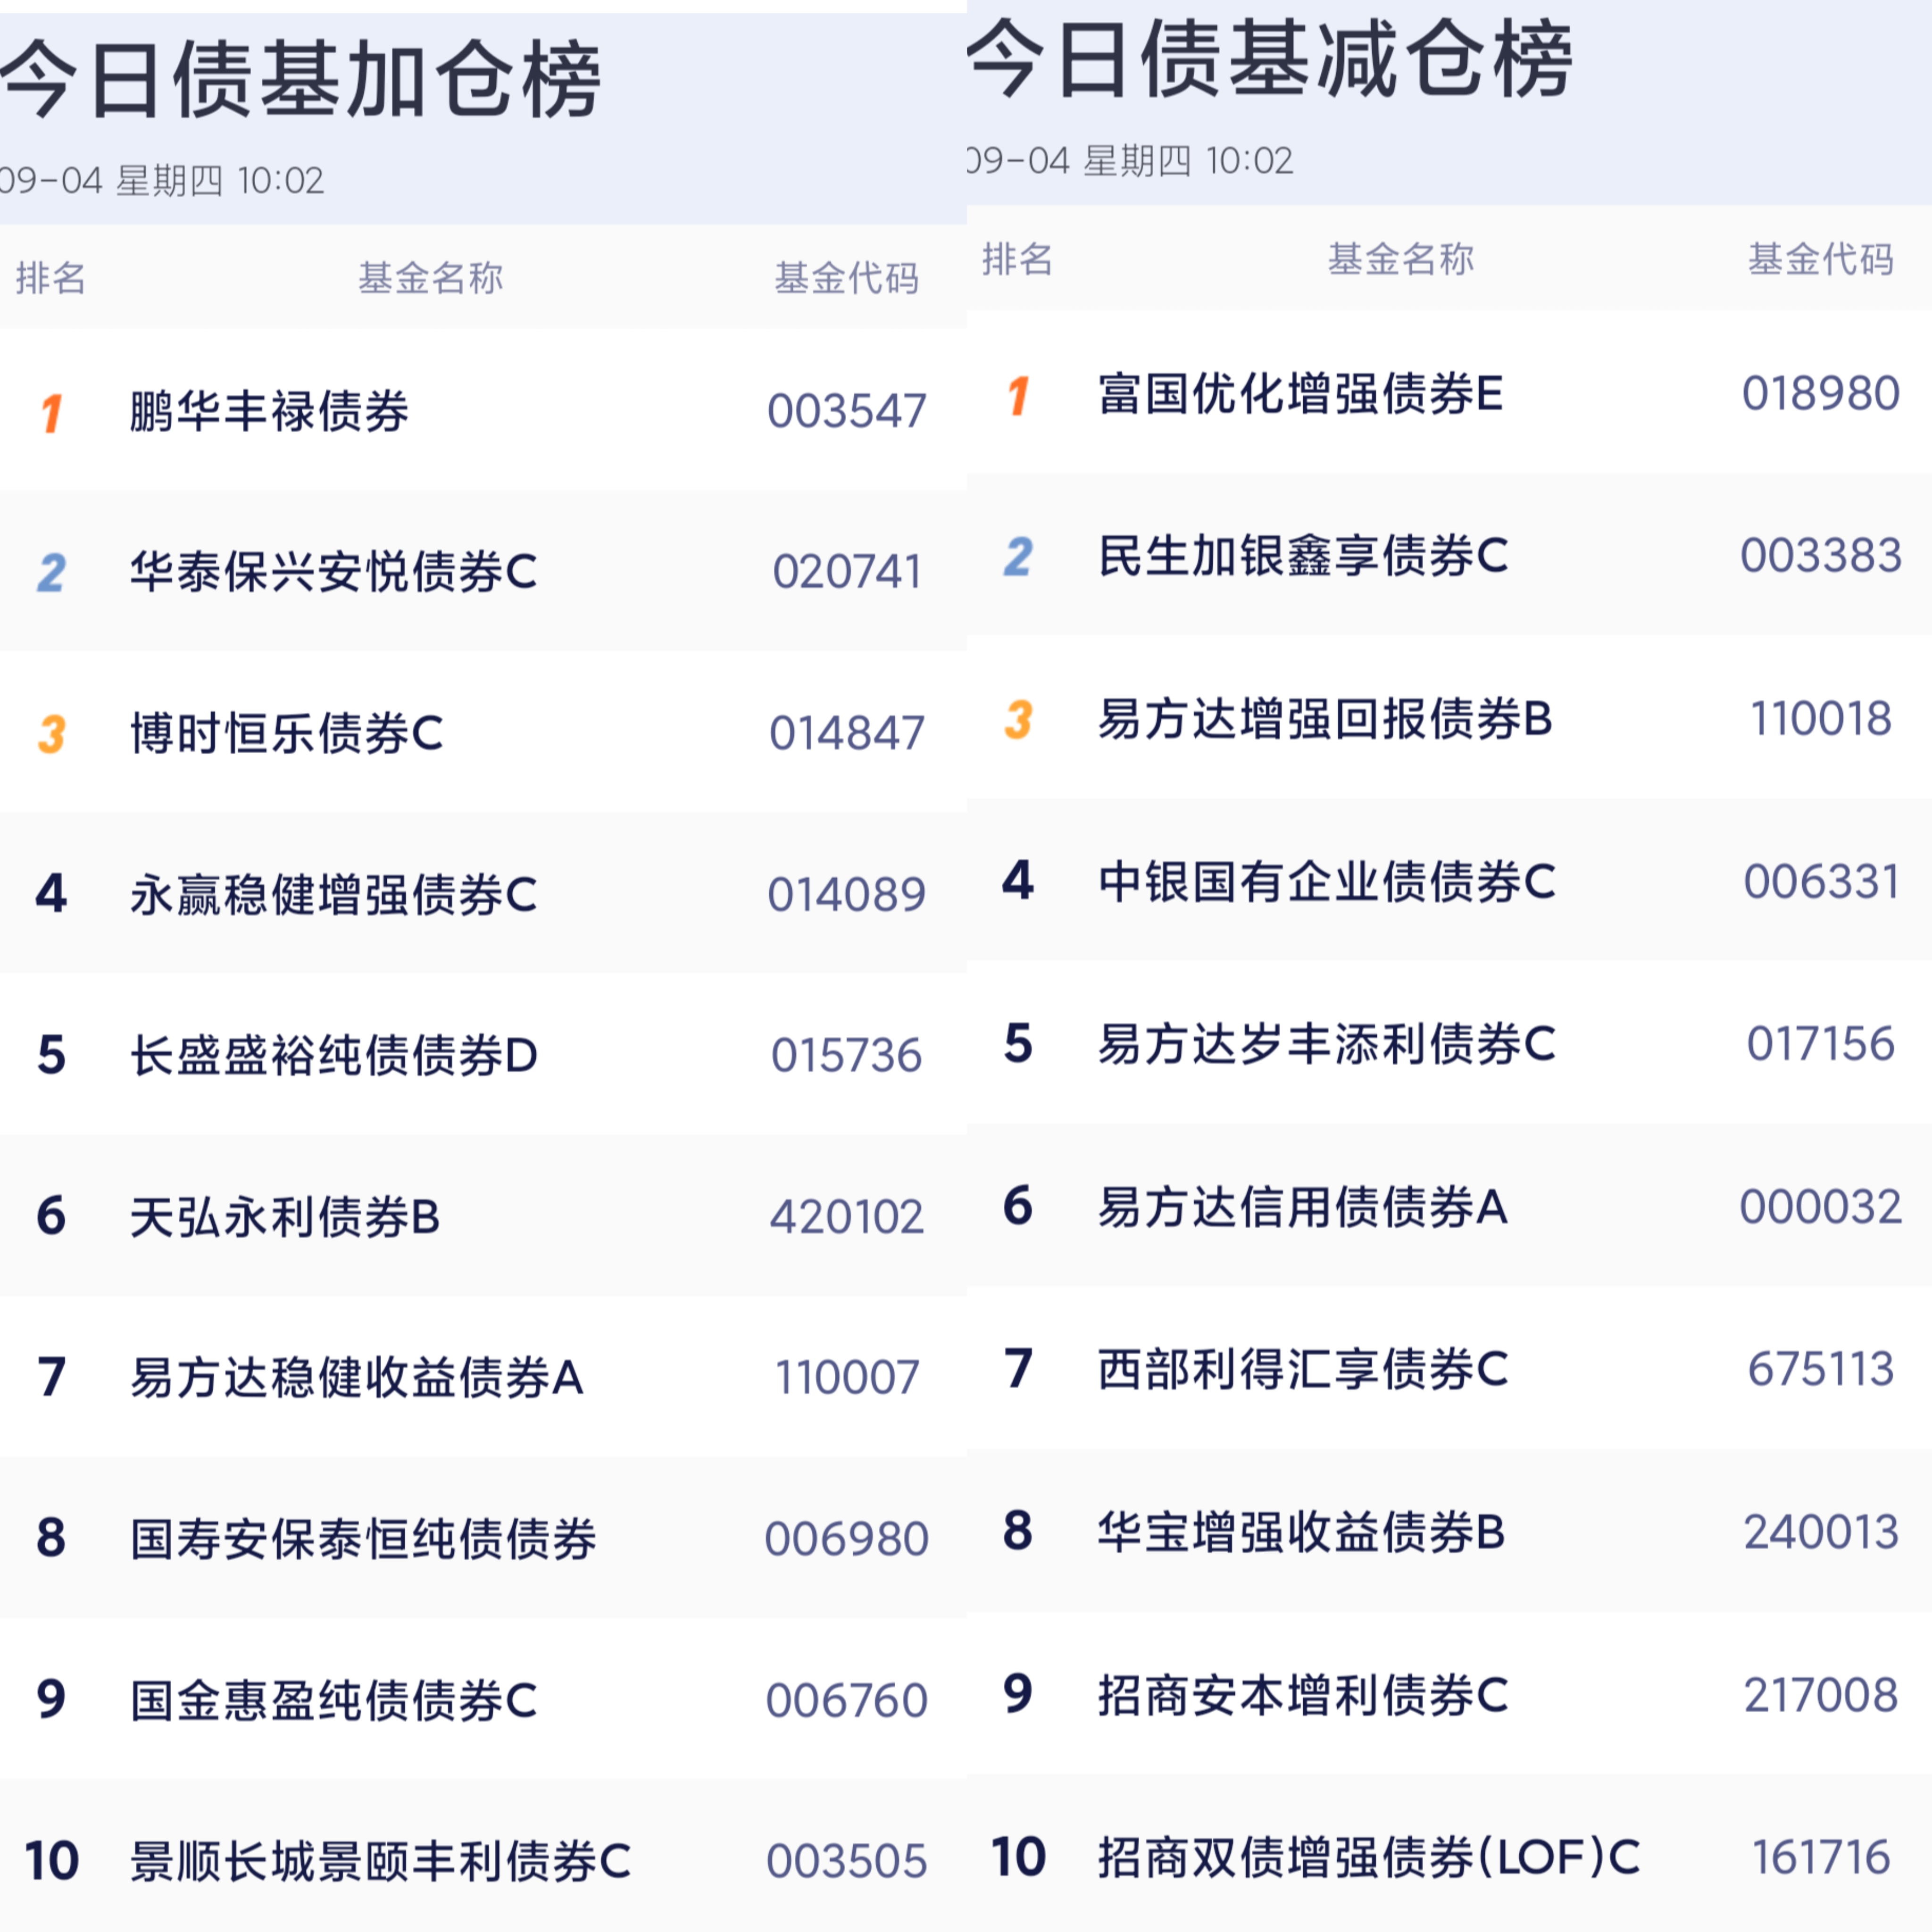The image size is (1932, 1932).
Task: Click the timestamp under 加仓榜 title
Action: (x=162, y=181)
